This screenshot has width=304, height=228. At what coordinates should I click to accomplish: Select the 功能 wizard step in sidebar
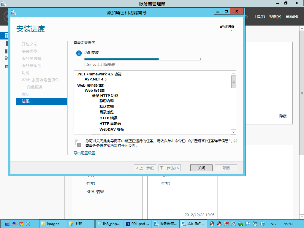(26, 73)
